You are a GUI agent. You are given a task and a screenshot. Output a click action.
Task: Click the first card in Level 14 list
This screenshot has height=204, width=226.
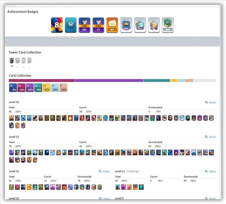12,118
